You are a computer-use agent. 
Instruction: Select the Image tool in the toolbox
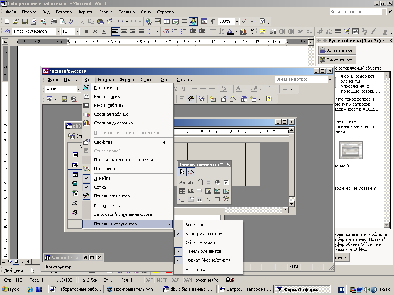(208, 191)
